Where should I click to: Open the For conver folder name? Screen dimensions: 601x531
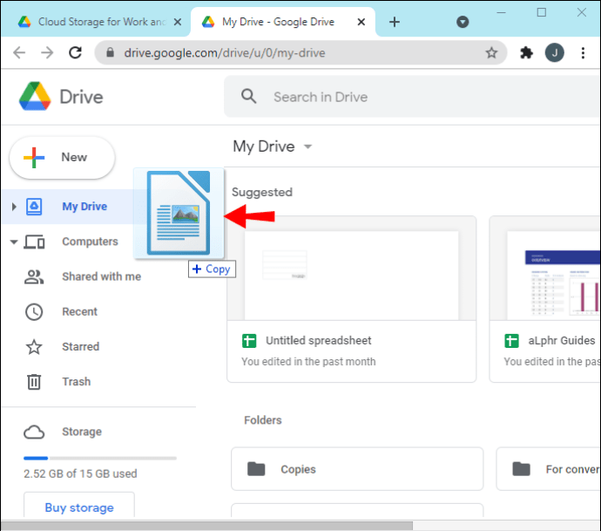pyautogui.click(x=572, y=469)
